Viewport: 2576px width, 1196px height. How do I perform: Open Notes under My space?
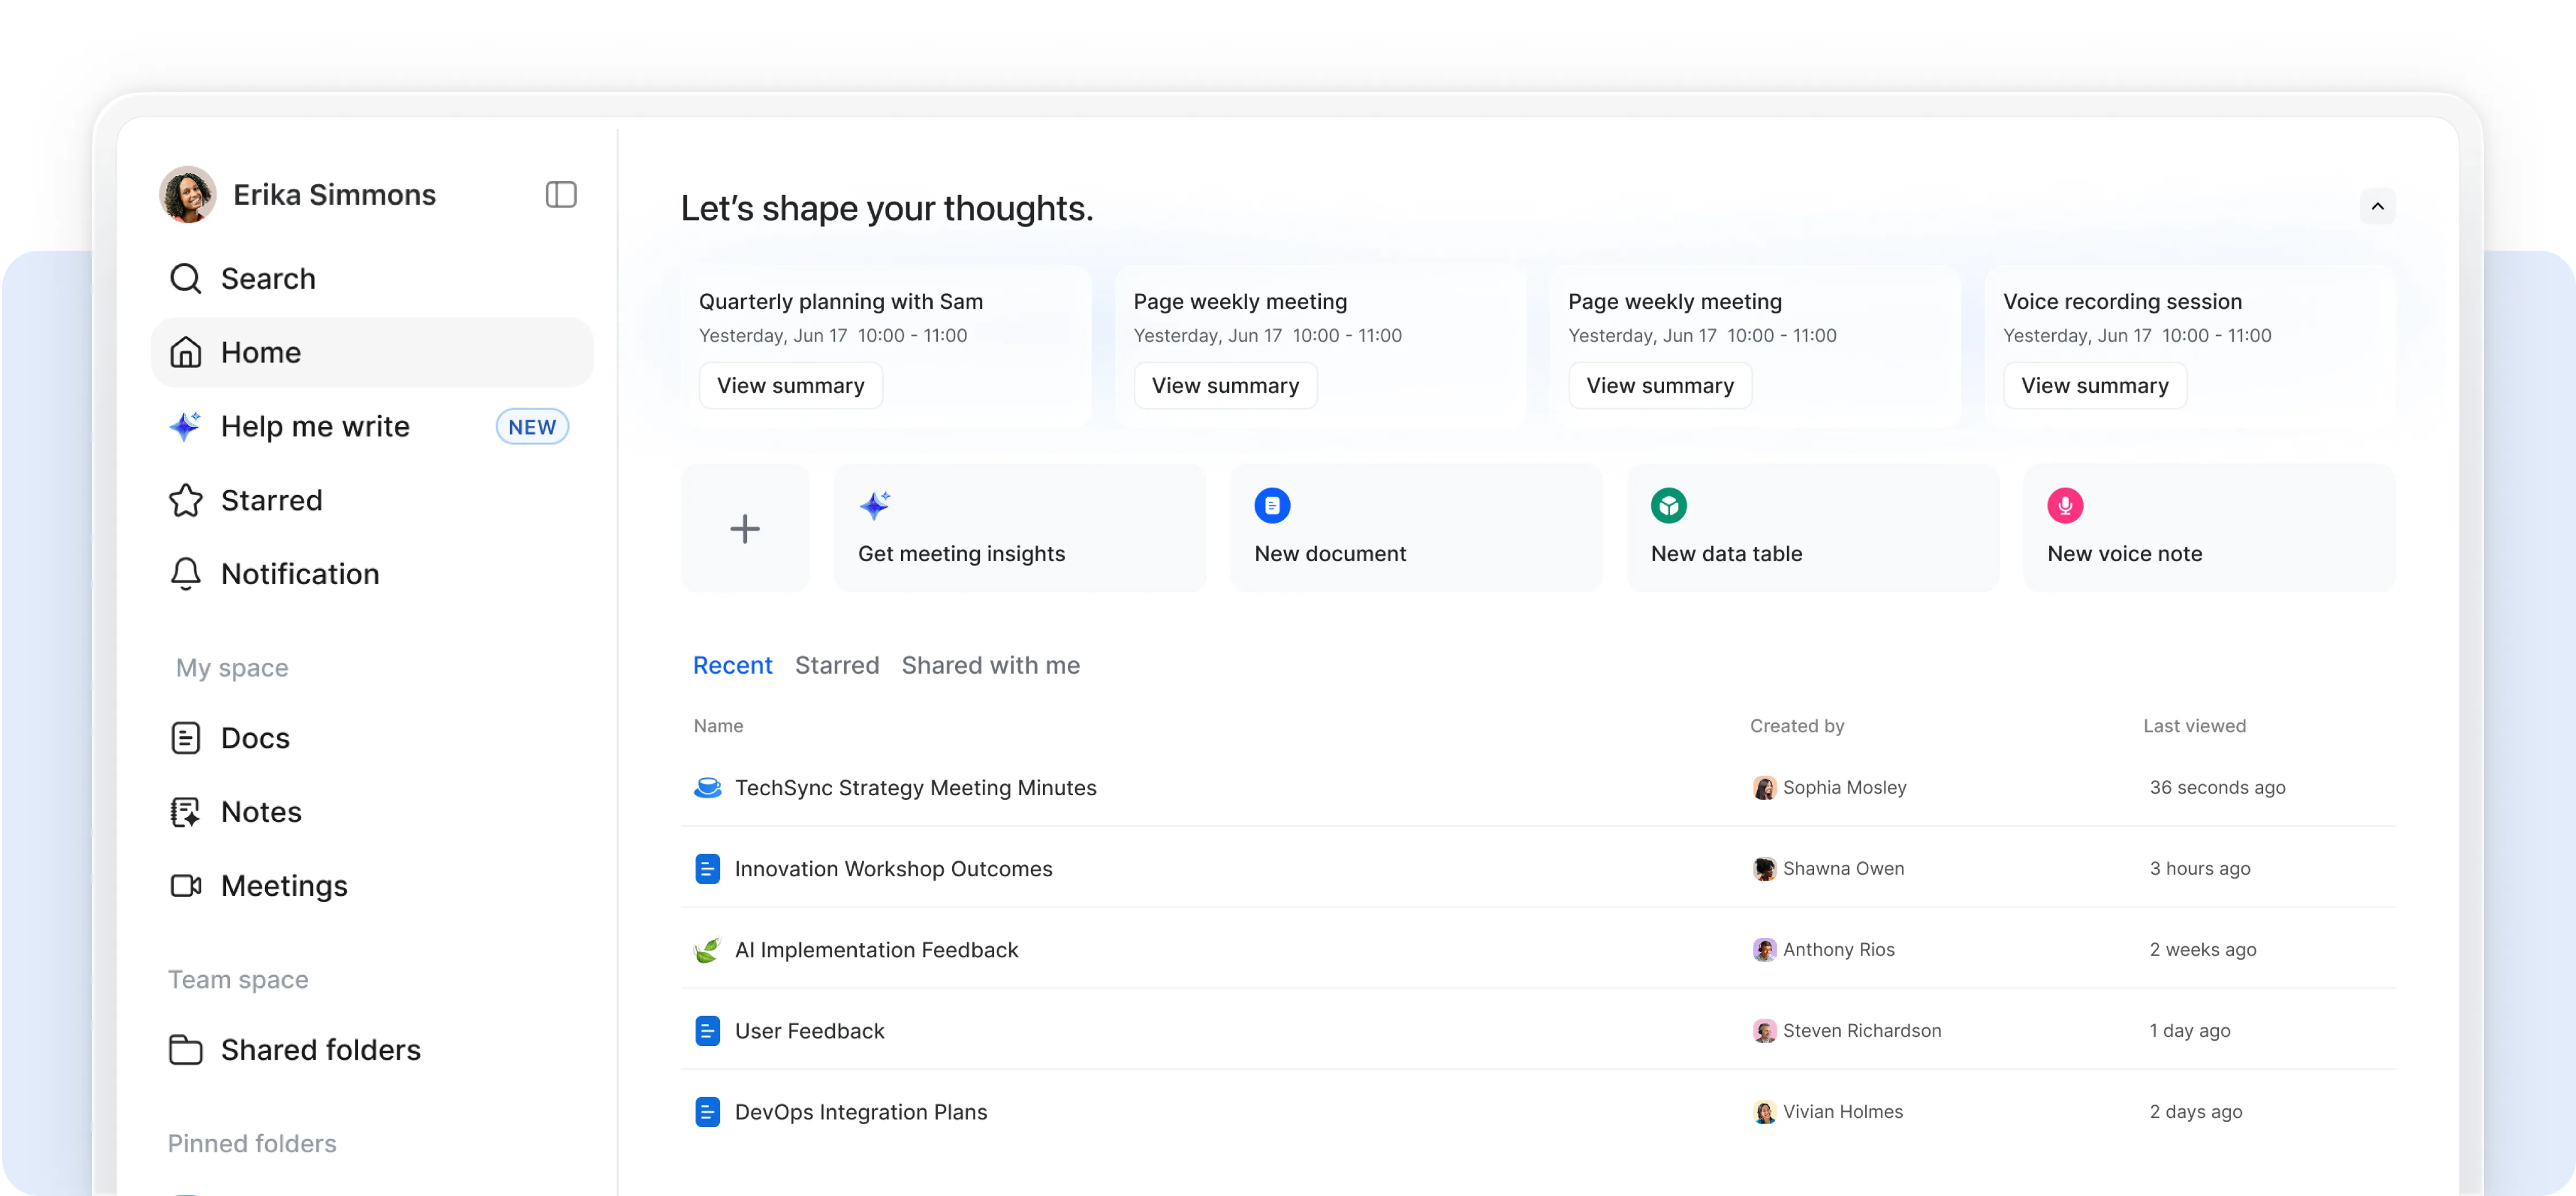pos(261,811)
